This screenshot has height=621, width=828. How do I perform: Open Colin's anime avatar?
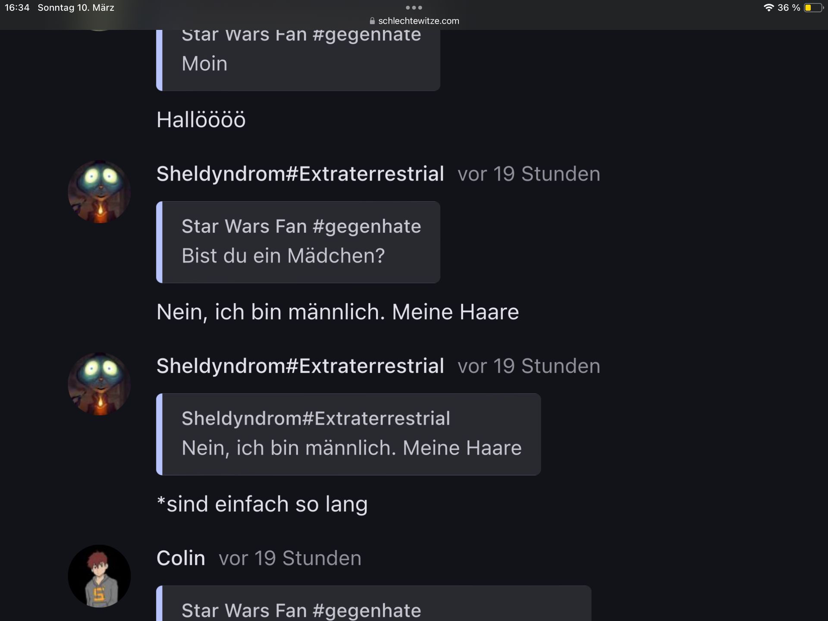tap(99, 576)
